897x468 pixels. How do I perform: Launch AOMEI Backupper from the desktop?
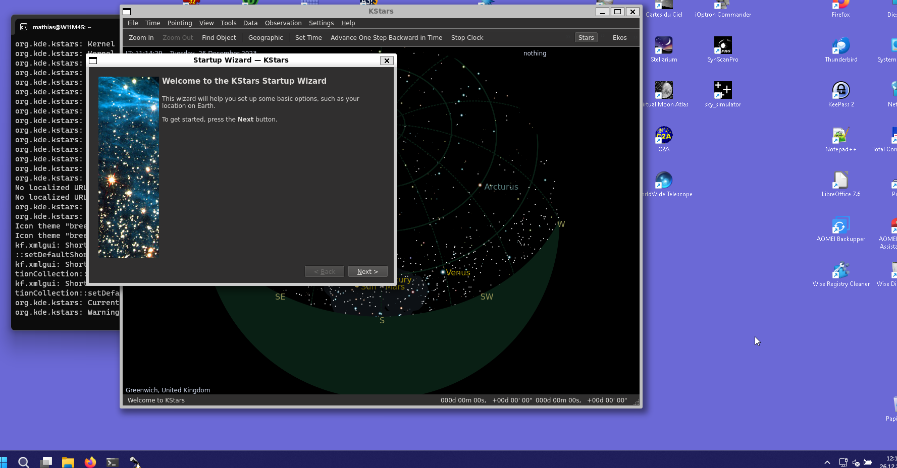[841, 229]
